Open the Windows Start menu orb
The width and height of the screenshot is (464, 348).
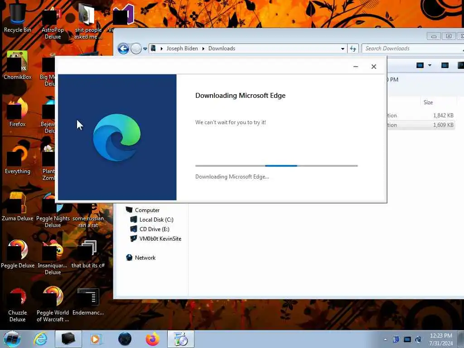pos(12,339)
